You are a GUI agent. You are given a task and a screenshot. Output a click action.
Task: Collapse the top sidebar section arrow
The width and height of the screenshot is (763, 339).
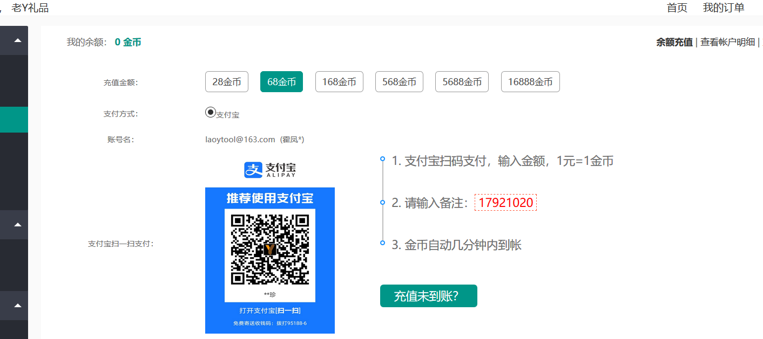pyautogui.click(x=18, y=40)
